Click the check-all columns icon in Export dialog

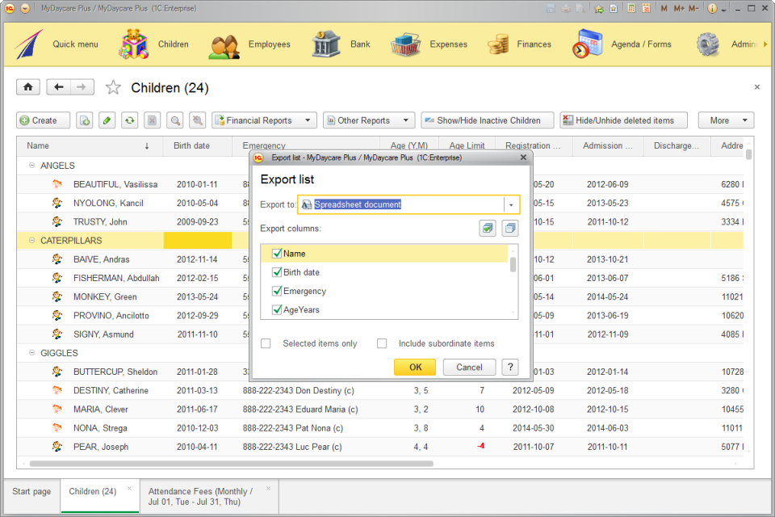487,229
